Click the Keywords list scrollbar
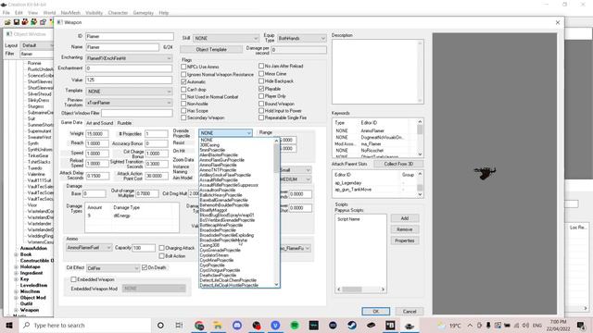The height and width of the screenshot is (333, 593). pyautogui.click(x=420, y=138)
